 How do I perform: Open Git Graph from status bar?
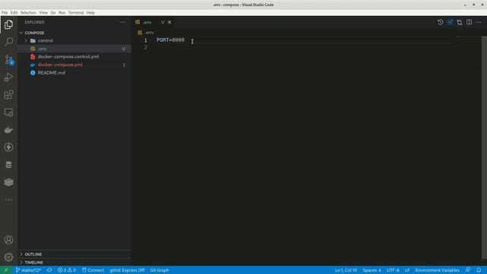160,270
